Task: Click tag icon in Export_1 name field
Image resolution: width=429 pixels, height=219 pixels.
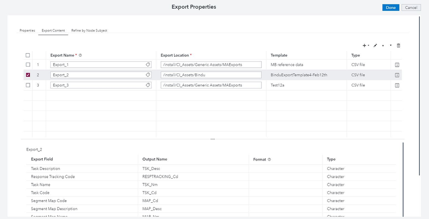Action: click(148, 64)
